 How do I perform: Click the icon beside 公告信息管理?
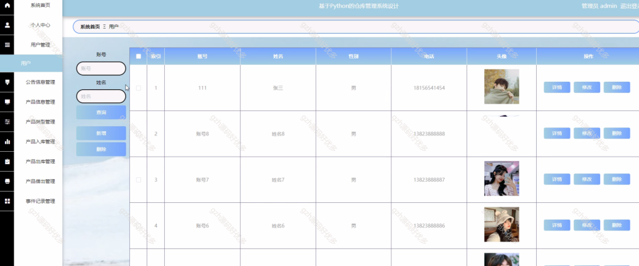(x=7, y=82)
